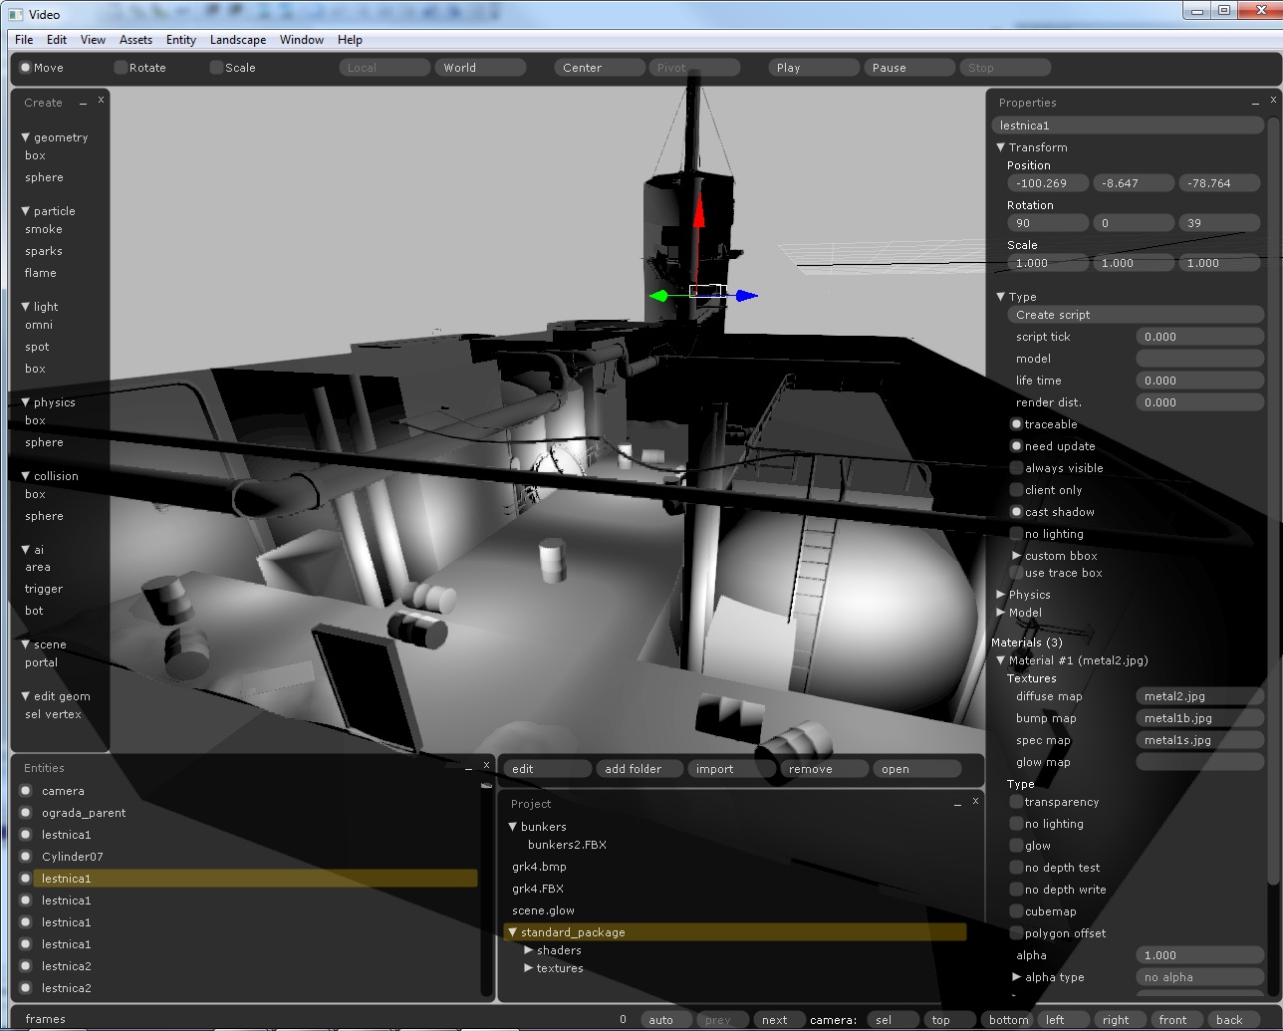Image resolution: width=1283 pixels, height=1031 pixels.
Task: Expand the custom bbox option
Action: [x=1017, y=556]
